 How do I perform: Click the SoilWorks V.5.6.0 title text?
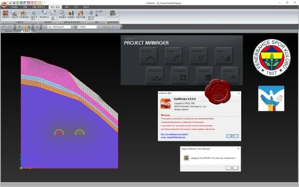[x=185, y=99]
